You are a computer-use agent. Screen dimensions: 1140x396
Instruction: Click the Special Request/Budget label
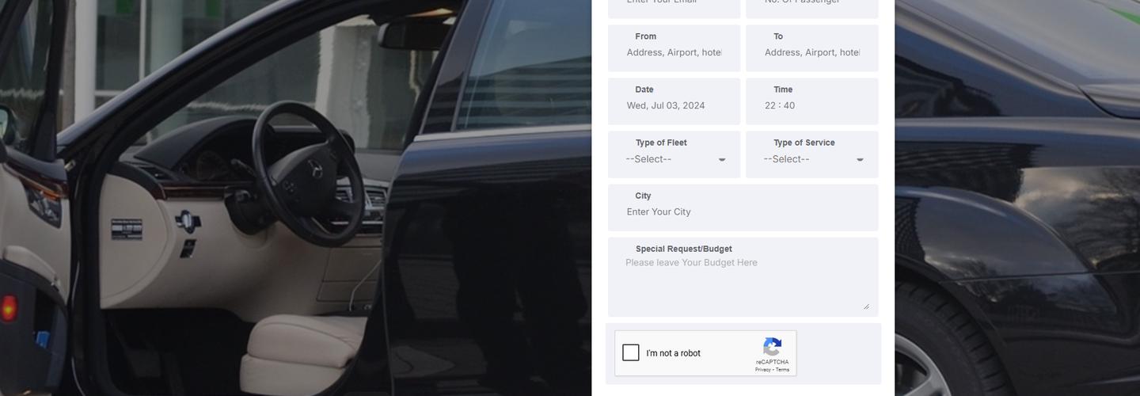coord(683,249)
